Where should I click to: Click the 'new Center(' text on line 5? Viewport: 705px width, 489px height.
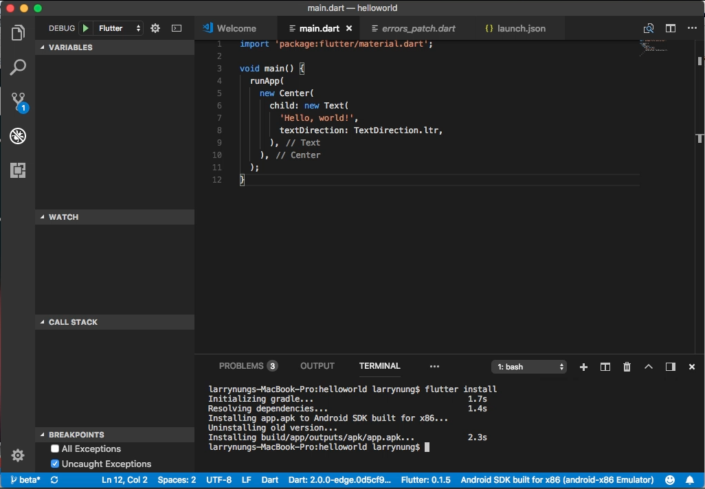(x=287, y=93)
